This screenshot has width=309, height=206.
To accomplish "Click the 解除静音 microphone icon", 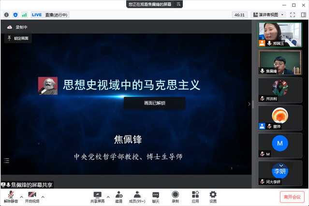I will click(11, 194).
